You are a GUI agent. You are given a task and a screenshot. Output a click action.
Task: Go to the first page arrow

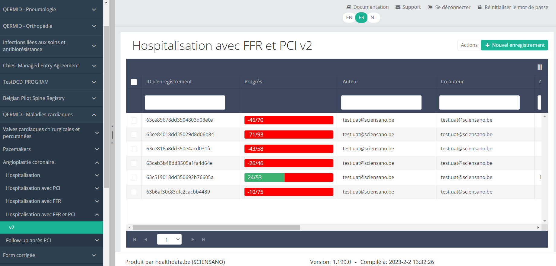(x=134, y=239)
